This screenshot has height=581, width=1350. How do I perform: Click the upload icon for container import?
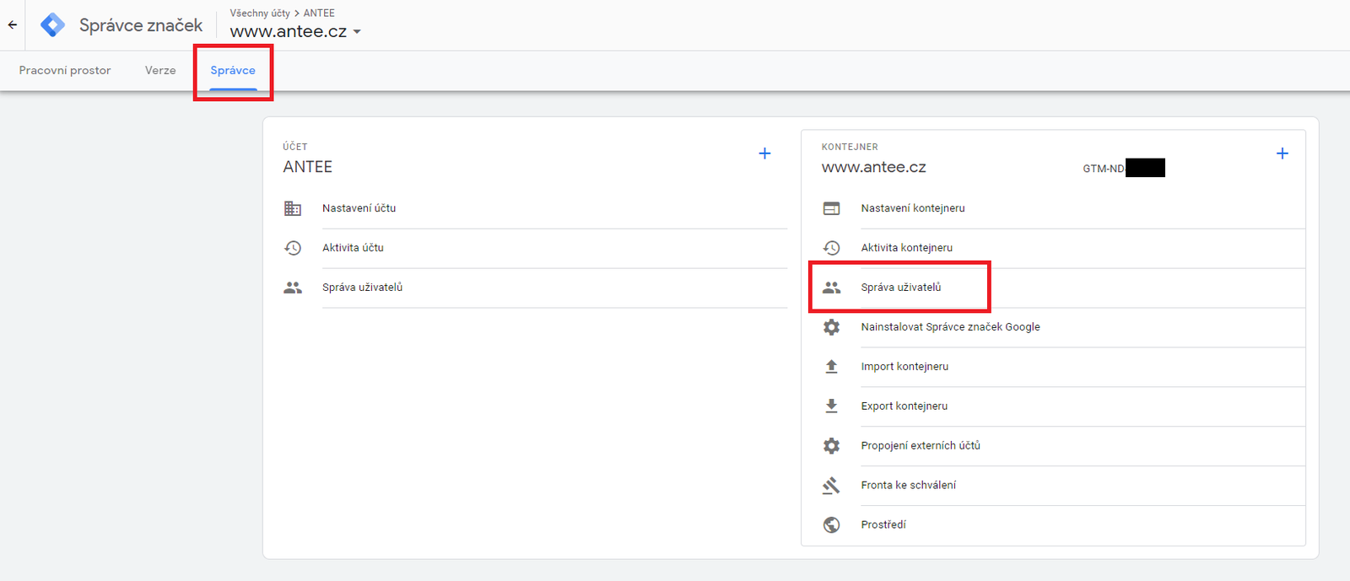pos(831,367)
